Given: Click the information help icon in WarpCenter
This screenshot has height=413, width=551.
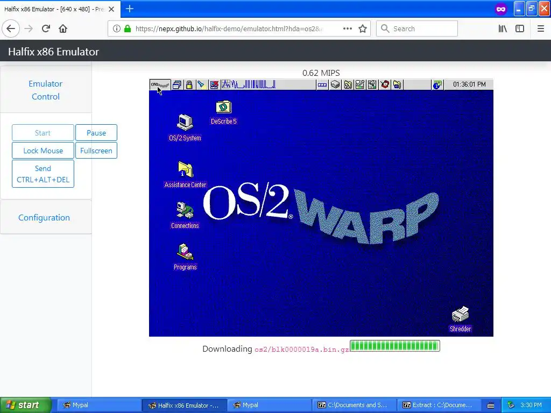Looking at the screenshot, I should coord(437,84).
